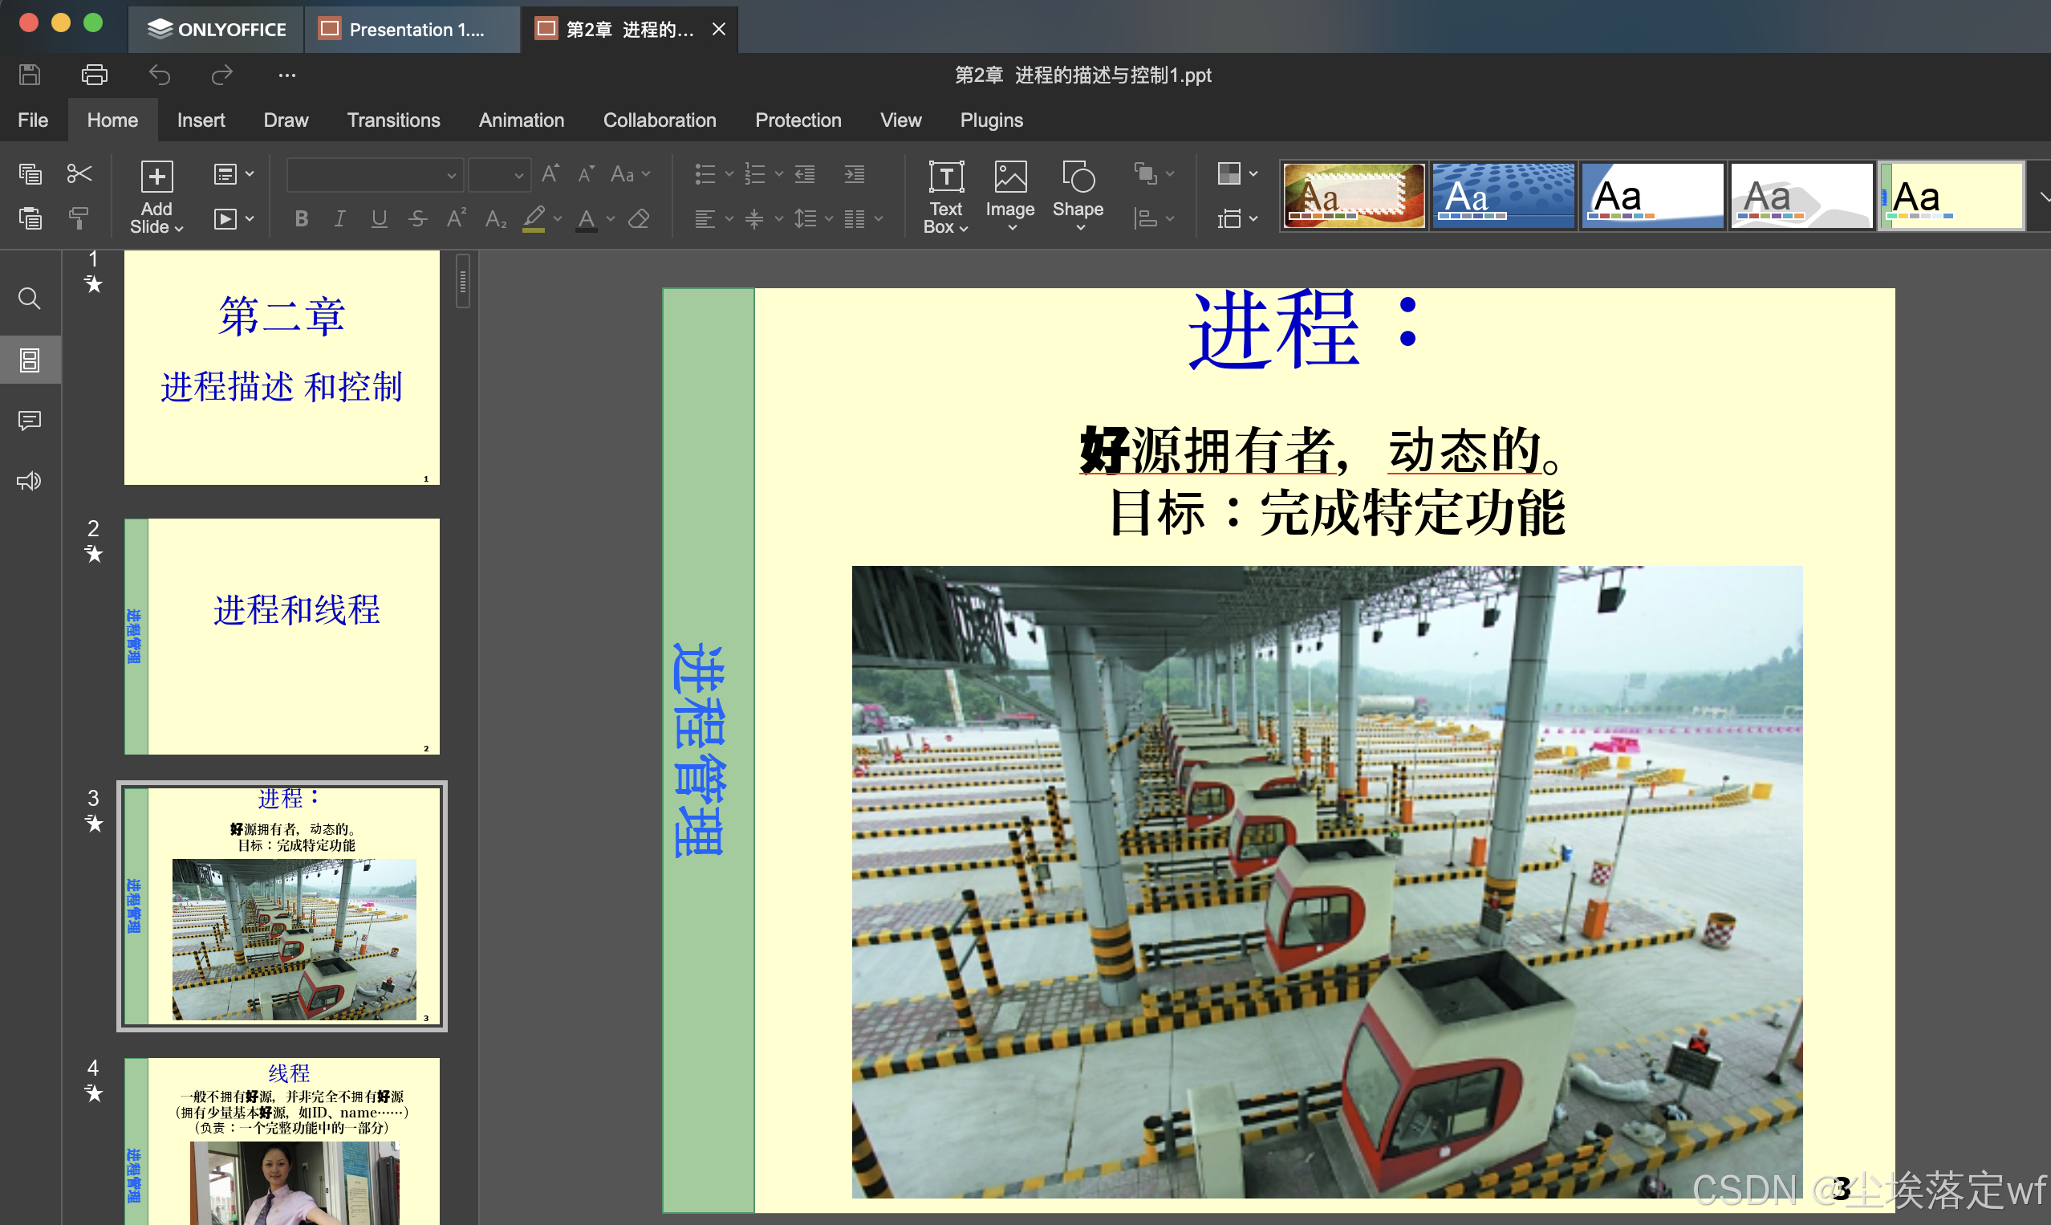Toggle italic formatting
This screenshot has width=2051, height=1225.
[x=339, y=218]
